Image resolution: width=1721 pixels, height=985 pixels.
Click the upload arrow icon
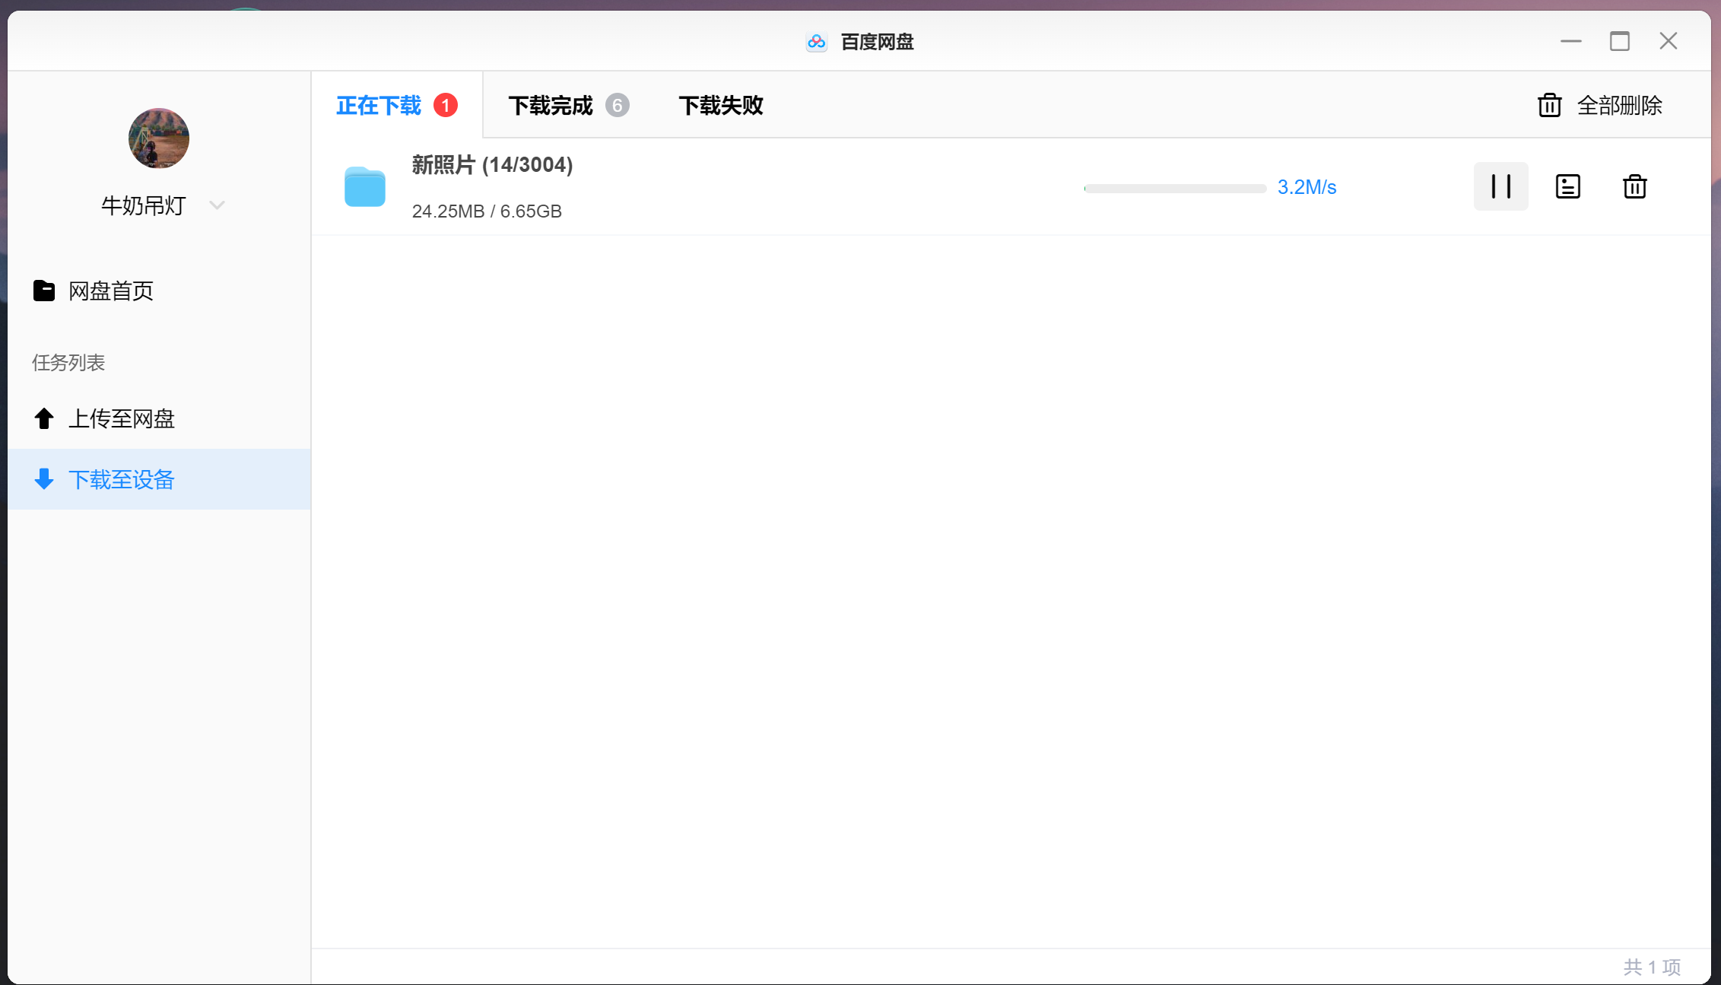[x=44, y=418]
